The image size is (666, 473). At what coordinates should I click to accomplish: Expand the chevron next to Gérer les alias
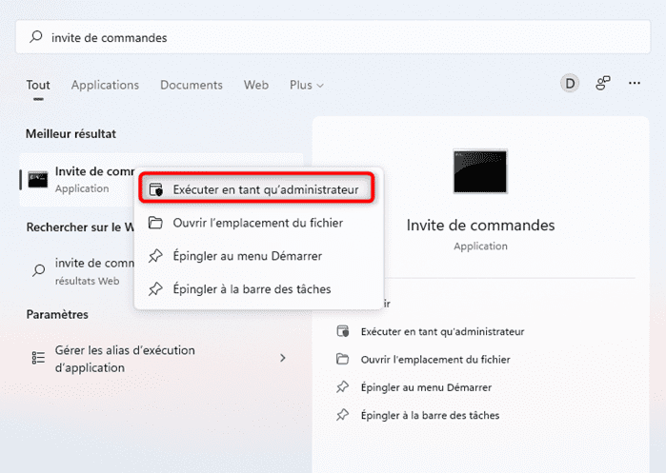(x=283, y=358)
